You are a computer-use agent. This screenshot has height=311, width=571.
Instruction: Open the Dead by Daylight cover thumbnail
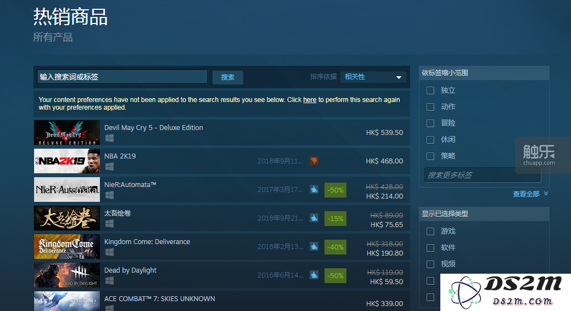click(66, 275)
